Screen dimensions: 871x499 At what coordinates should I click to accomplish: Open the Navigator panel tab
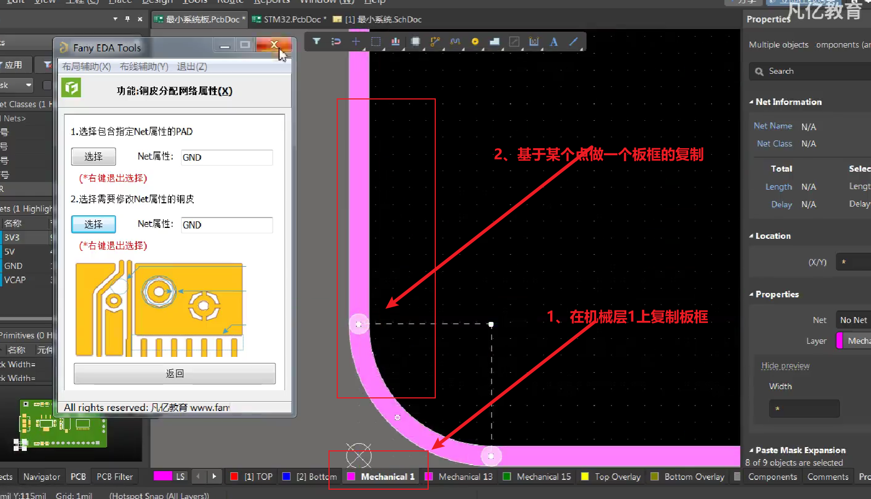(x=42, y=477)
